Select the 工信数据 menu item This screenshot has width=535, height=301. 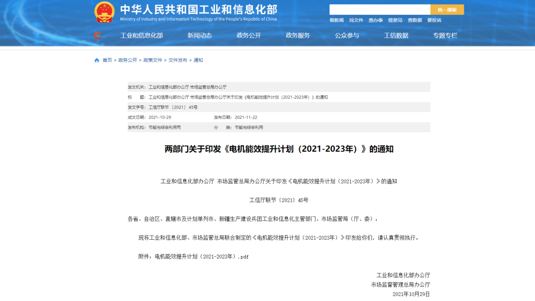click(397, 35)
